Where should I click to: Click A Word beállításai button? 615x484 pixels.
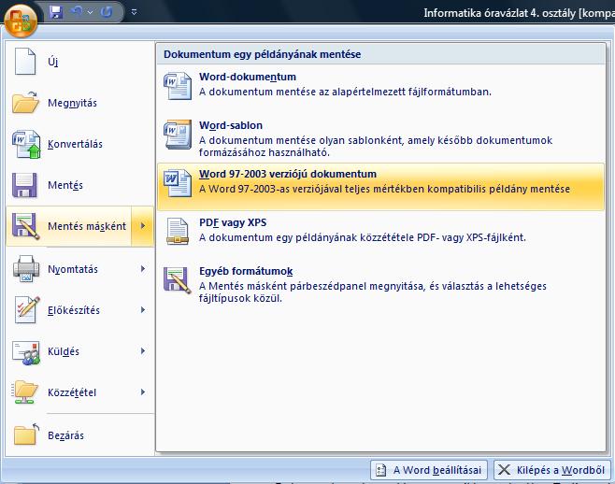429,470
